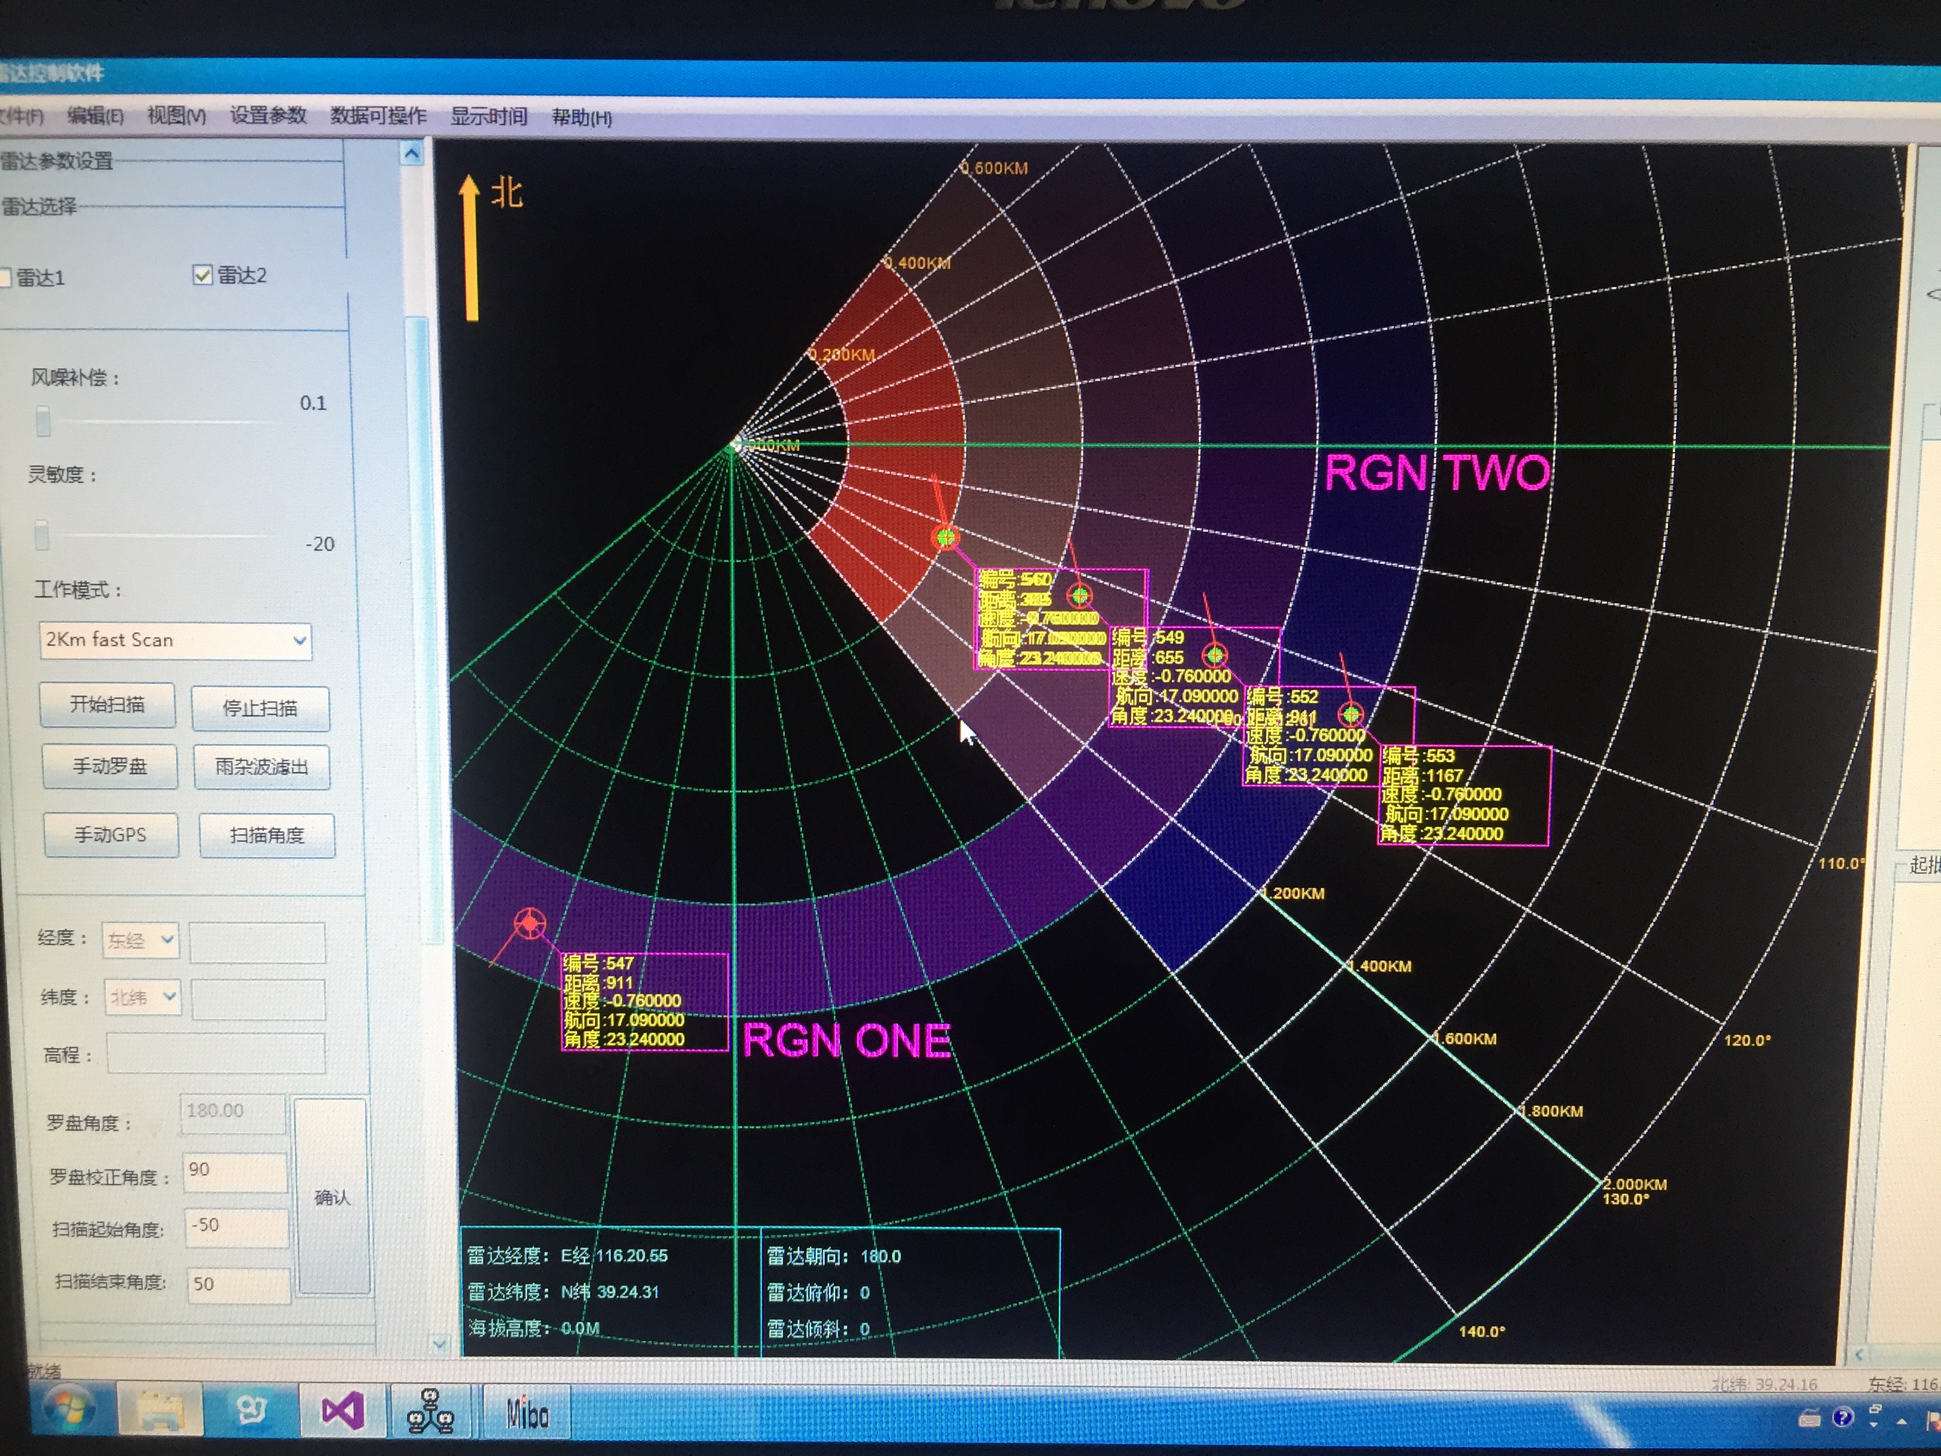Show hidden system tray icons arrow
This screenshot has width=1941, height=1456.
[x=1902, y=1421]
